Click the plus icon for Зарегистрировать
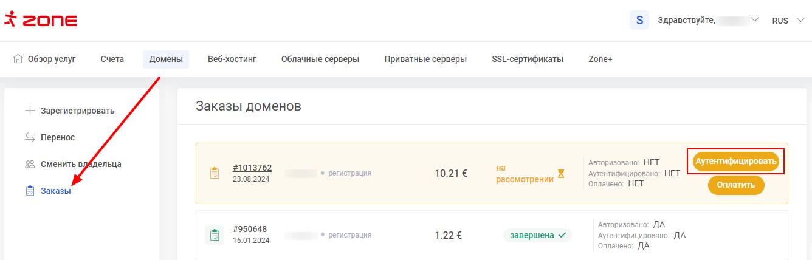The image size is (812, 260). pyautogui.click(x=30, y=111)
